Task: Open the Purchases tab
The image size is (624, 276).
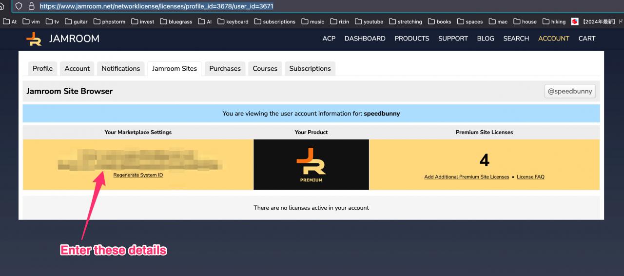Action: coord(225,68)
